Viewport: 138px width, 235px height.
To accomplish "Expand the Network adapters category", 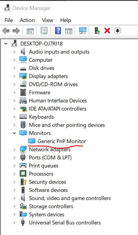I will pyautogui.click(x=14, y=149).
